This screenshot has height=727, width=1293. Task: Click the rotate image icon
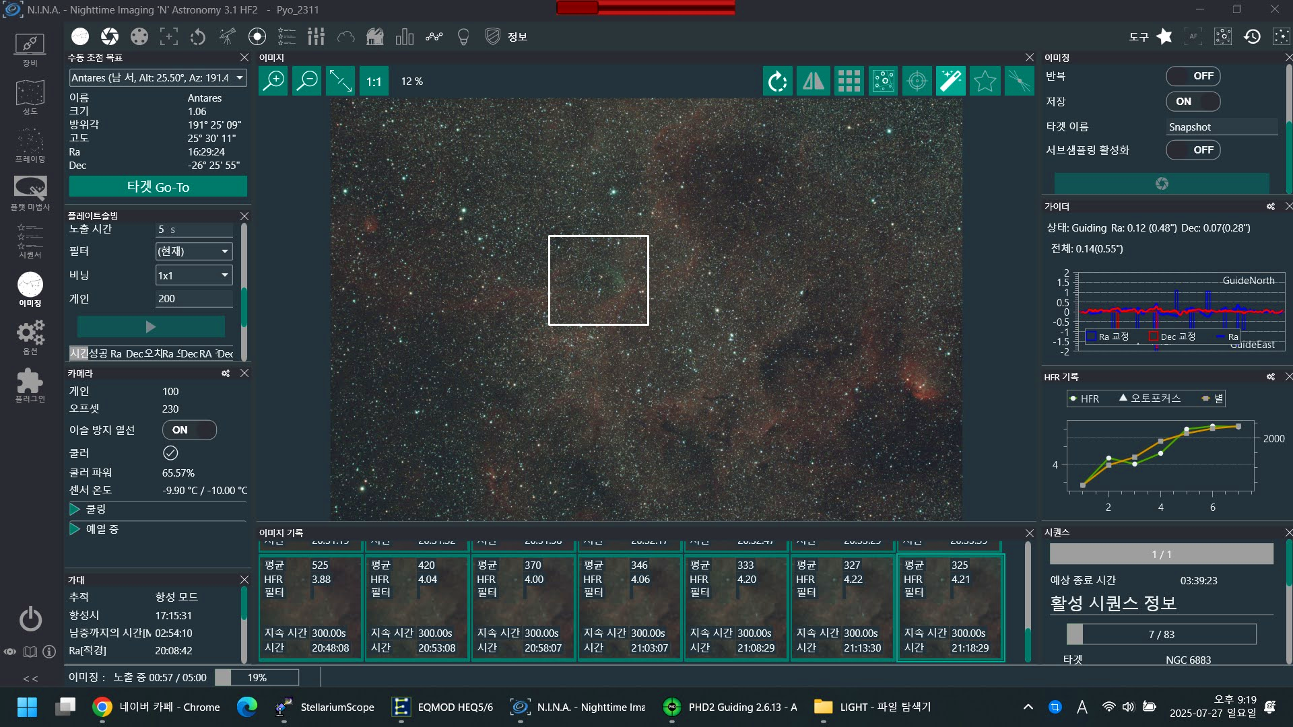point(778,81)
